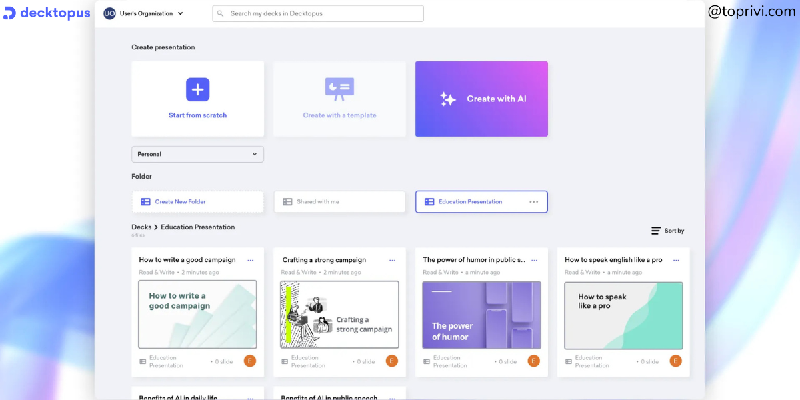
Task: Launch Create with AI
Action: (481, 99)
